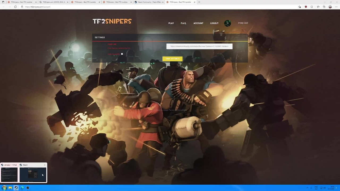340x191 pixels.
Task: Click the TF2SNIPERS logo
Action: [x=112, y=21]
